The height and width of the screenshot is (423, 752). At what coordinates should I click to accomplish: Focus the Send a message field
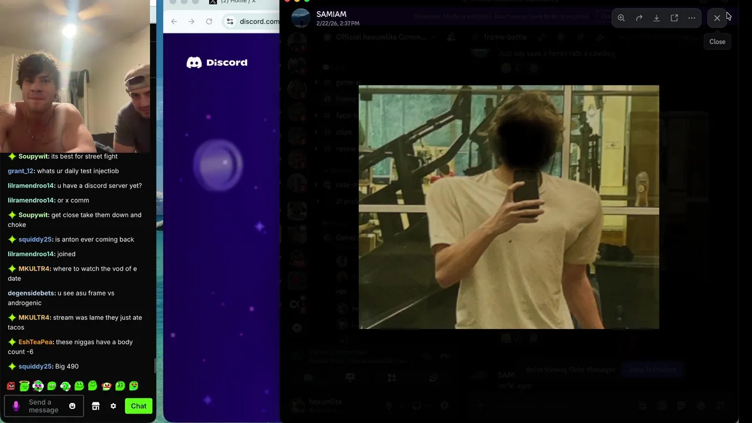tap(44, 406)
